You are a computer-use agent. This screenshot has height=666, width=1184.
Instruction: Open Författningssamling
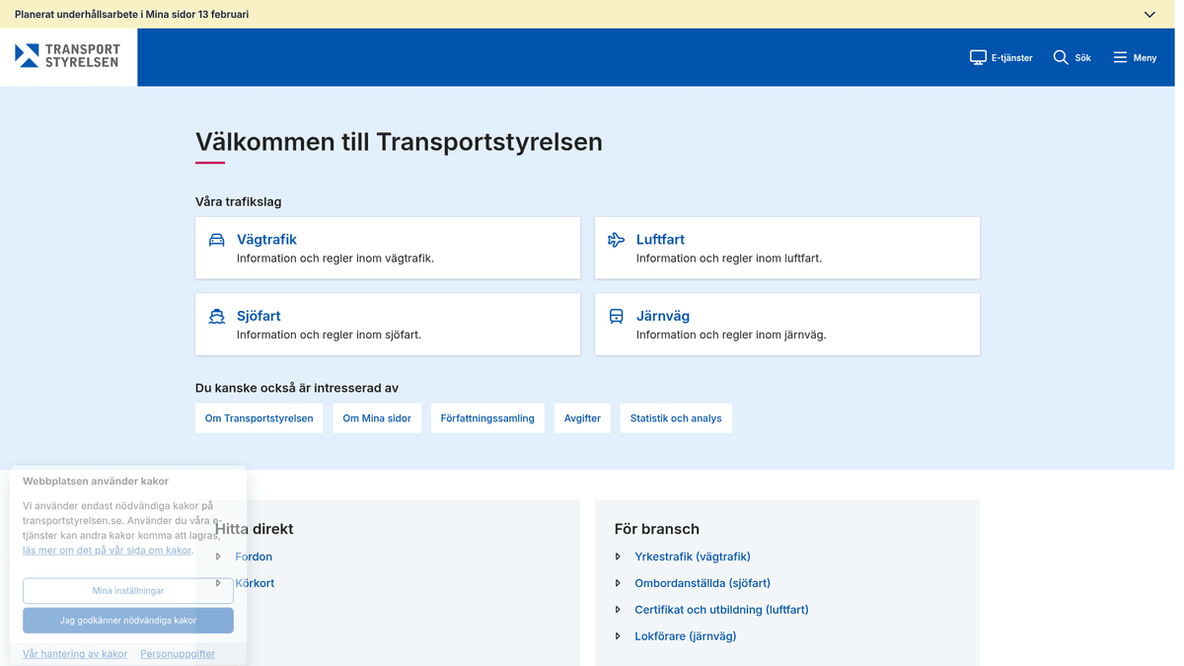click(x=487, y=417)
